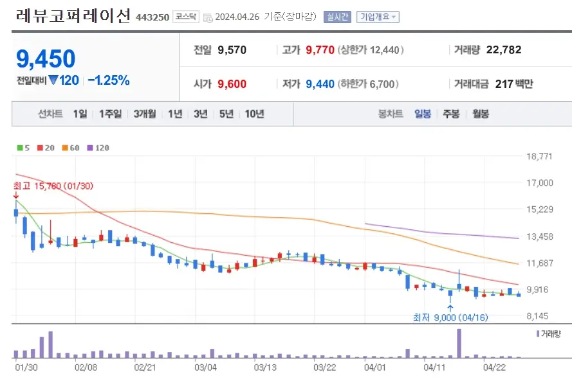Click the orange 60-day moving average legend icon
The image size is (572, 381).
(64, 148)
